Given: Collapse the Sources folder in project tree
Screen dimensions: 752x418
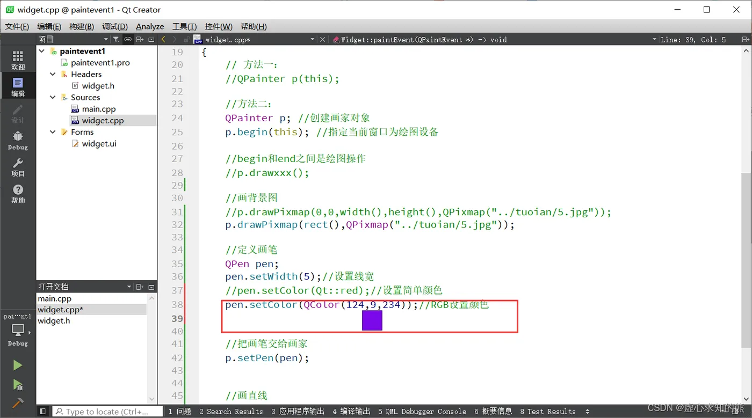Looking at the screenshot, I should point(52,97).
